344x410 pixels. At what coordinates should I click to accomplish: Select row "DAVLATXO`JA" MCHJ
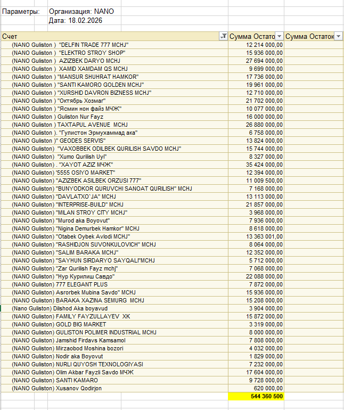tap(114, 196)
